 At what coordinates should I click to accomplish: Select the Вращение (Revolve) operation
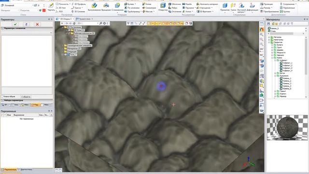(106, 7)
